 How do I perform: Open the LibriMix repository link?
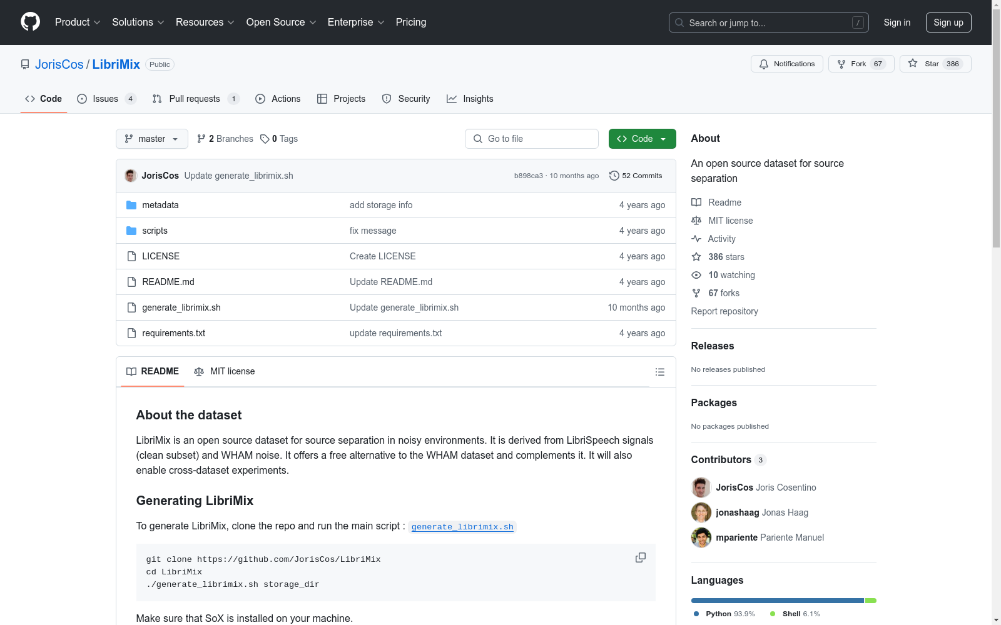tap(116, 64)
